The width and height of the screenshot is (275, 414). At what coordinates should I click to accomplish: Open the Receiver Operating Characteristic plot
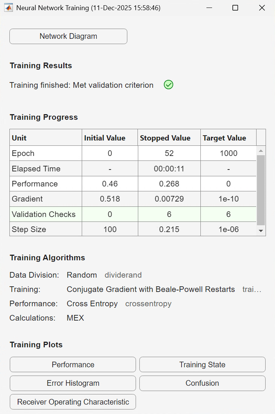[x=73, y=402]
